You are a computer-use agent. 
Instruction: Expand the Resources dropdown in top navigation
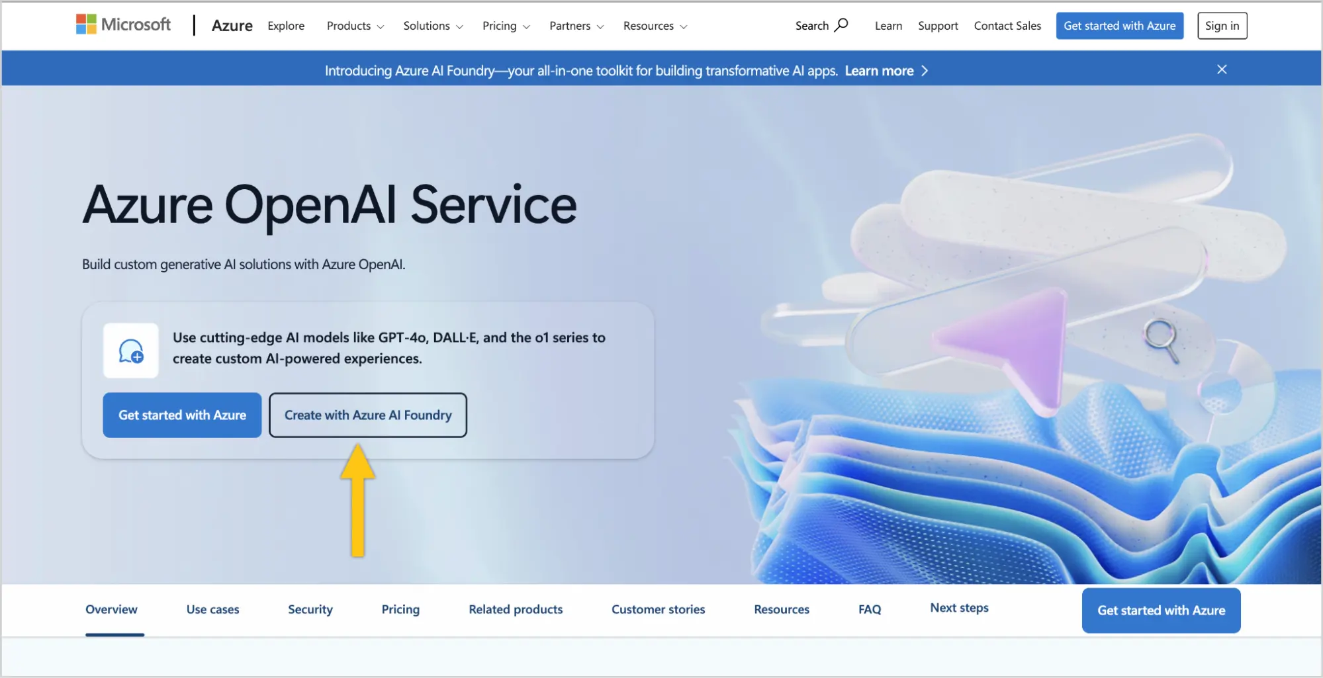click(655, 26)
